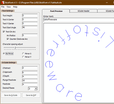Viewport: 114px width, 104px height.
Task: Expand the Decimal Places dropdown
Action: [x=36, y=89]
